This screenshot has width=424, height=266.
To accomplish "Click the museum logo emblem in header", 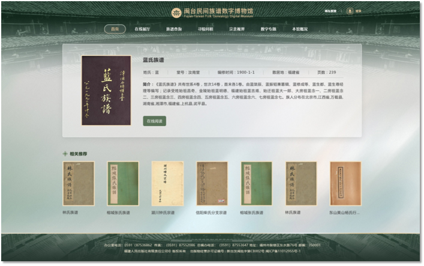I will pyautogui.click(x=176, y=11).
